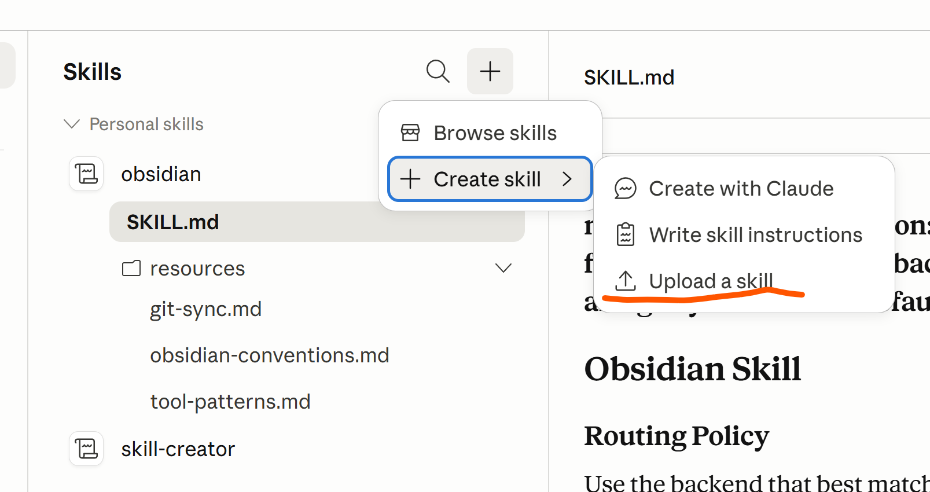
Task: Collapse the resources folder chevron
Action: tap(503, 268)
